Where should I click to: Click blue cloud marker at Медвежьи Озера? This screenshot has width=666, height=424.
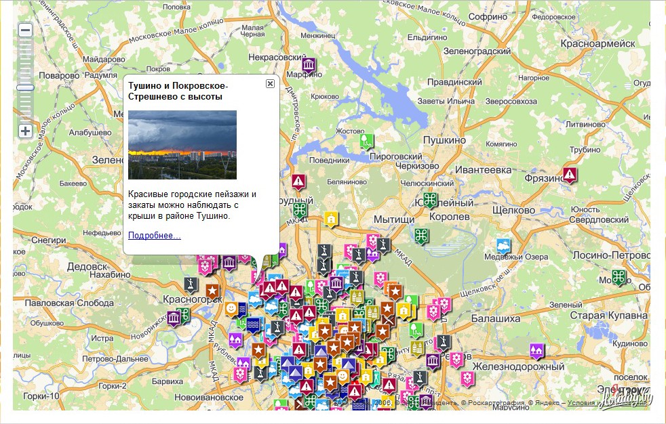click(503, 245)
